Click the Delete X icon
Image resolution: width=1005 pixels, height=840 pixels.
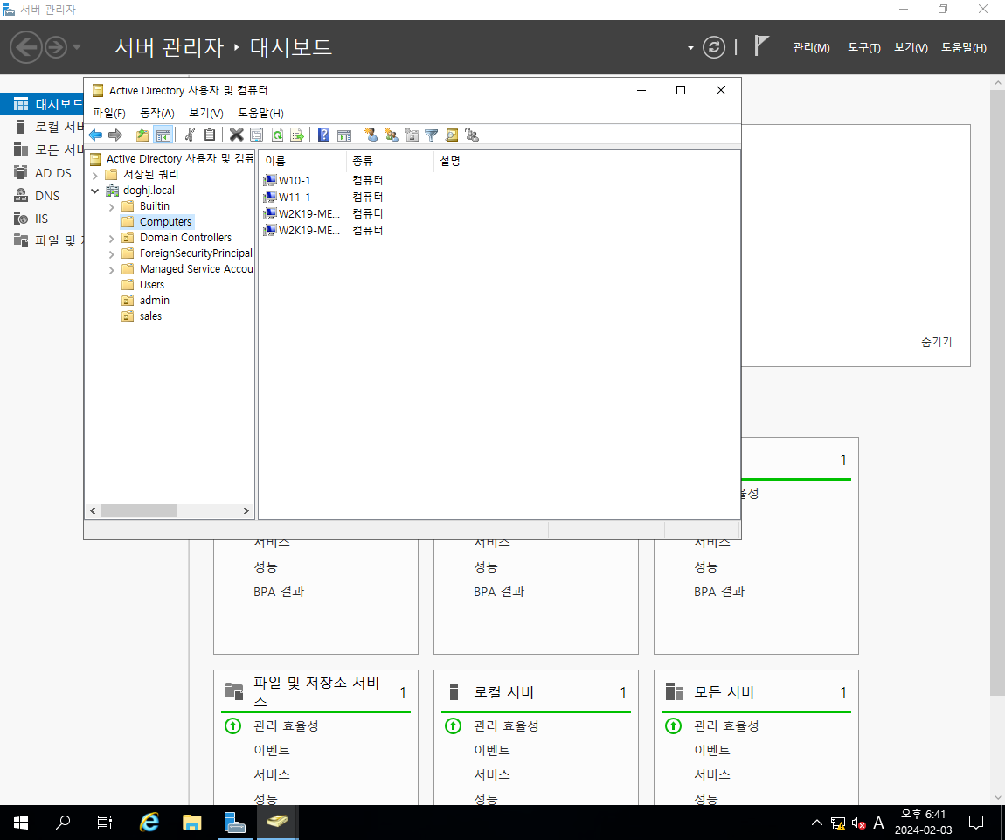(237, 135)
